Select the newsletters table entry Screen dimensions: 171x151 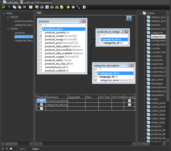[158, 95]
